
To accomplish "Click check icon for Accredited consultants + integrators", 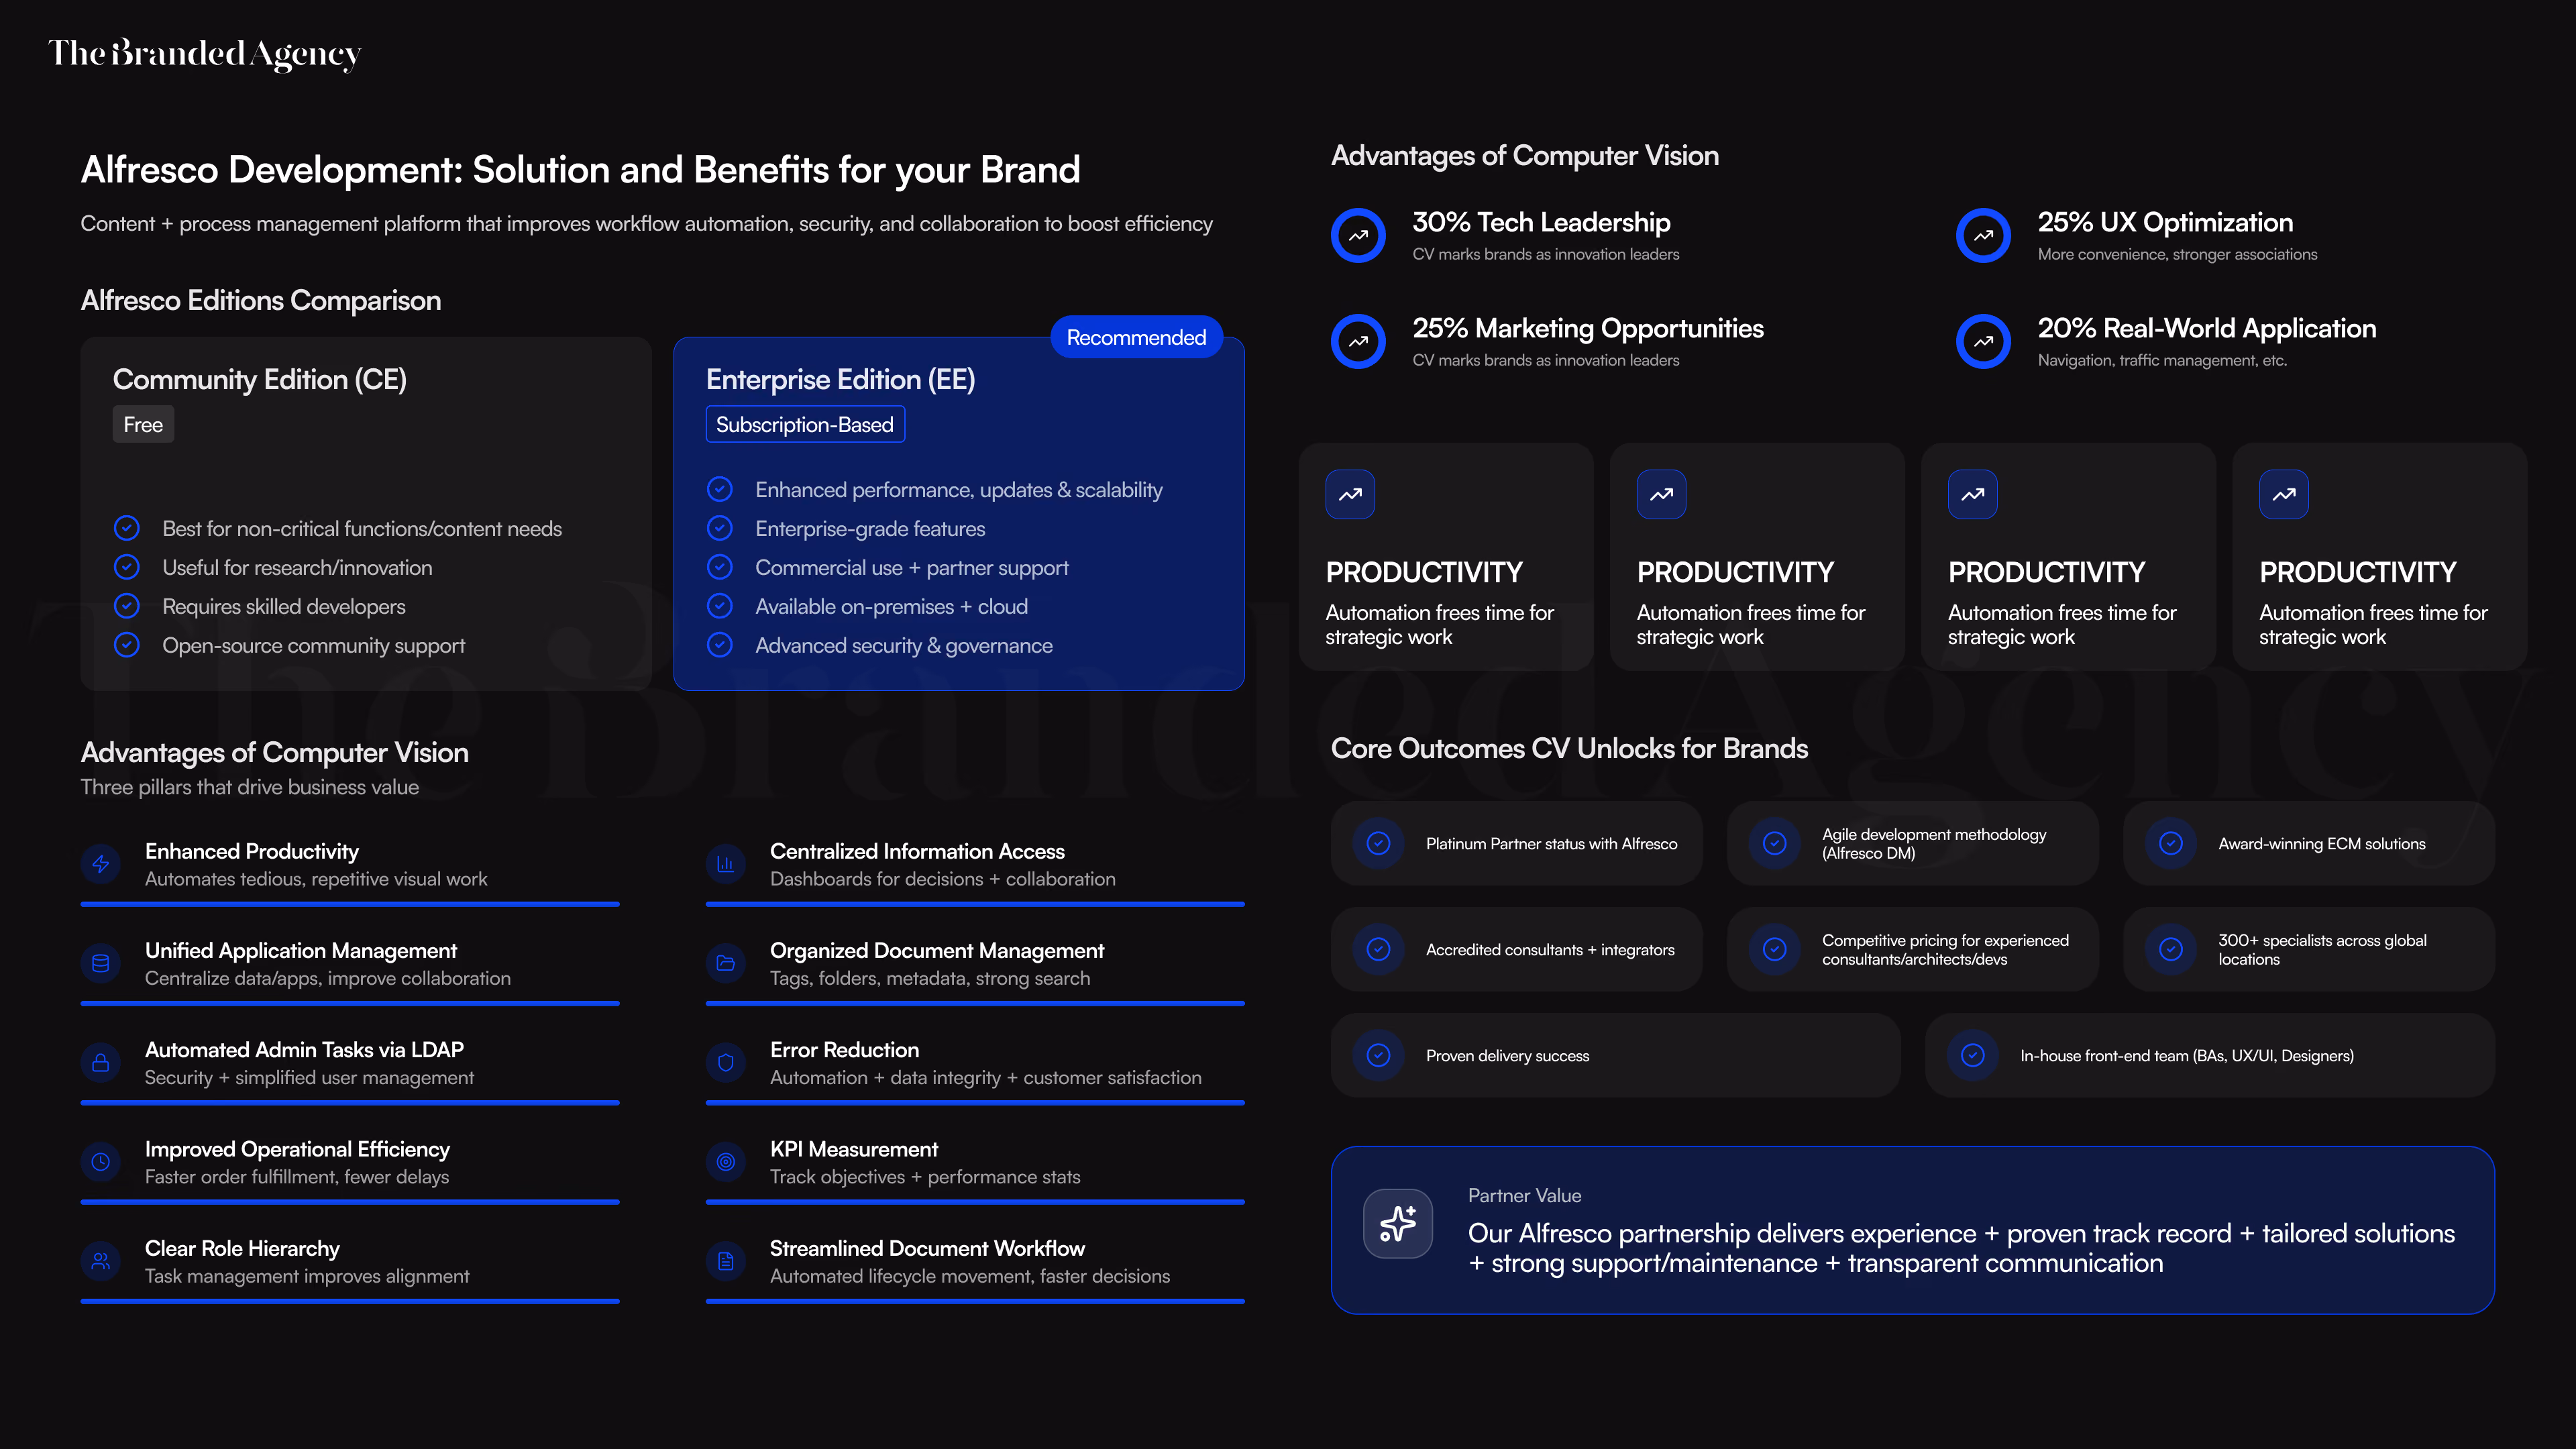I will 1378,950.
